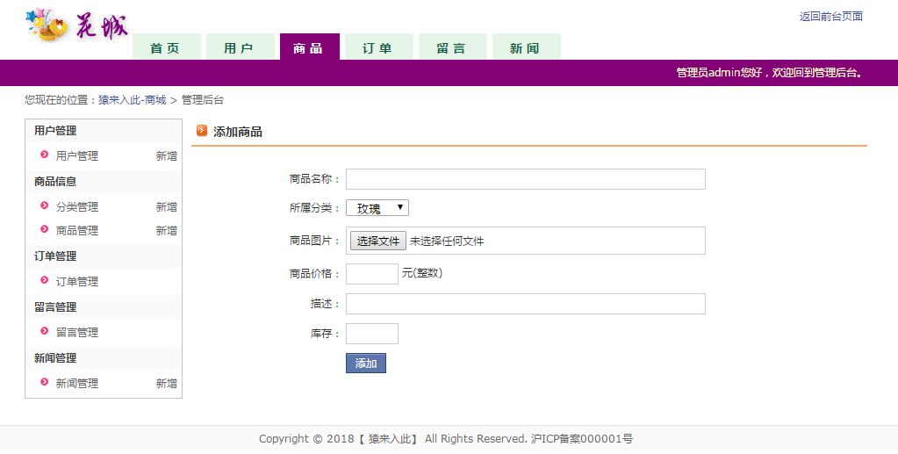Click the 选择文件 button
The image size is (898, 454).
coord(378,241)
